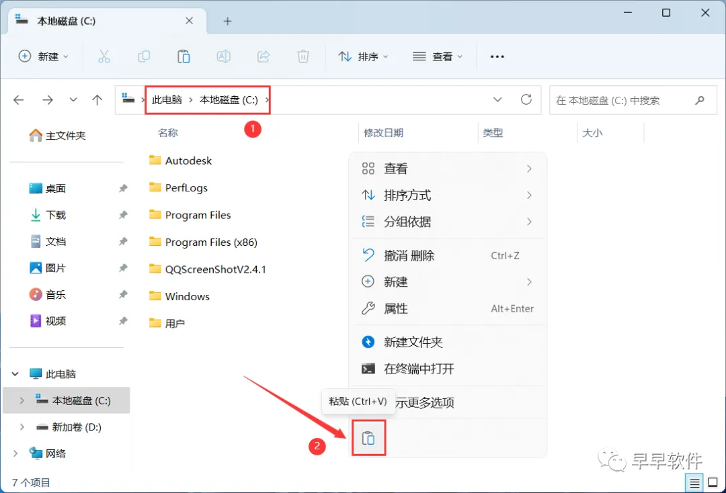726x493 pixels.
Task: Expand the 网络 tree node
Action: click(15, 453)
